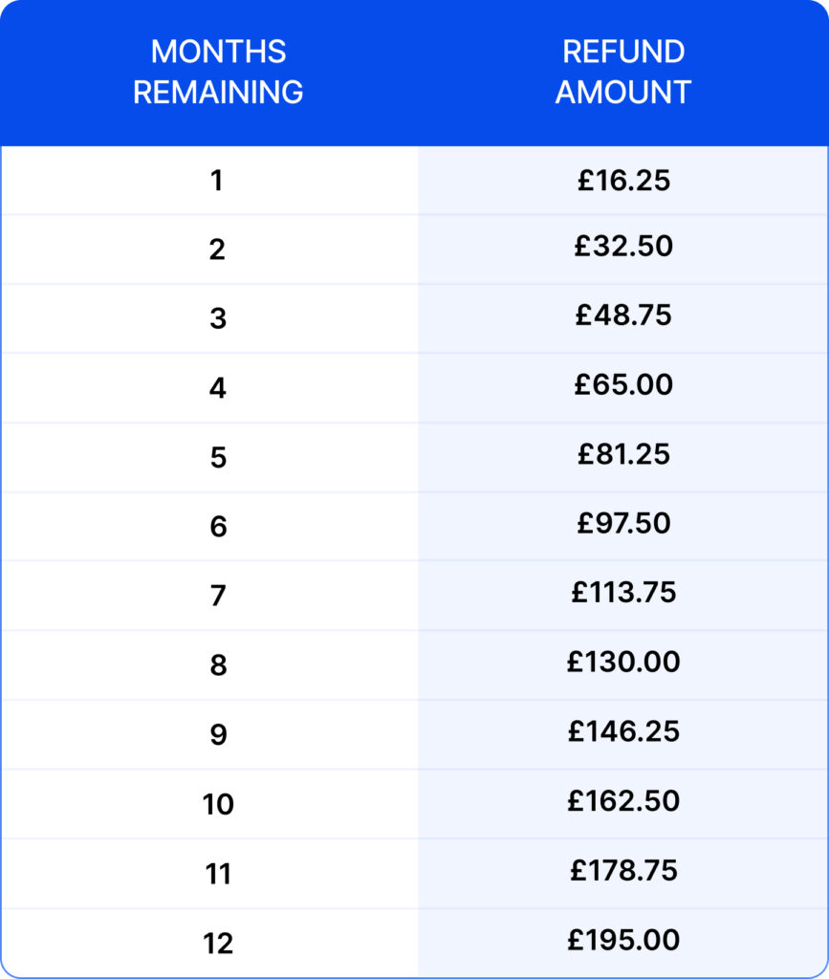Click the 4 months remaining cell
Screen dimensions: 829x979
coord(218,387)
